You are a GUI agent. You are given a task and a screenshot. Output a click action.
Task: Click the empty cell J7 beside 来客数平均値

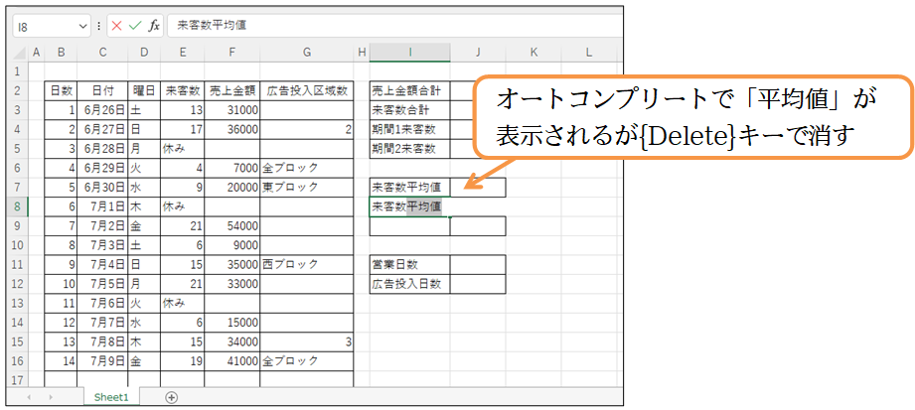(x=478, y=188)
